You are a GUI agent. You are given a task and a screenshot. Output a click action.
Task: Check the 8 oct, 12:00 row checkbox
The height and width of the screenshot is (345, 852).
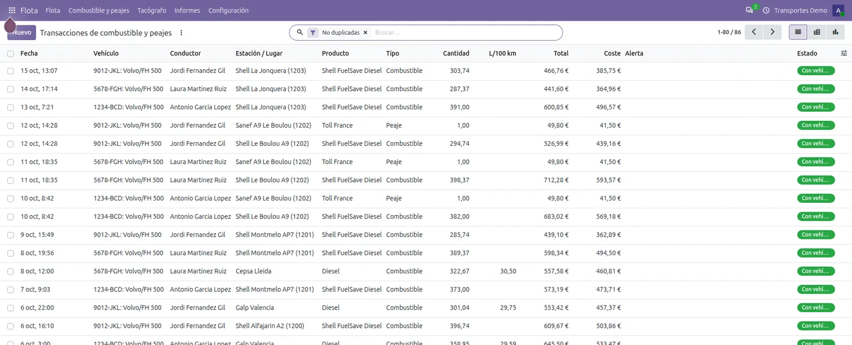click(x=10, y=272)
